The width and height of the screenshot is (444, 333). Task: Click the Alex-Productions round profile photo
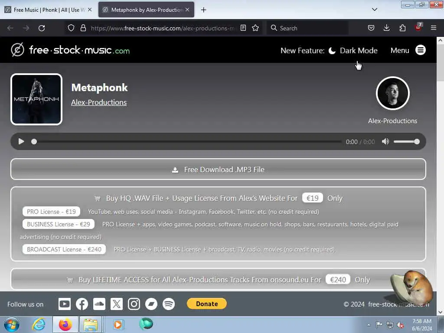392,93
